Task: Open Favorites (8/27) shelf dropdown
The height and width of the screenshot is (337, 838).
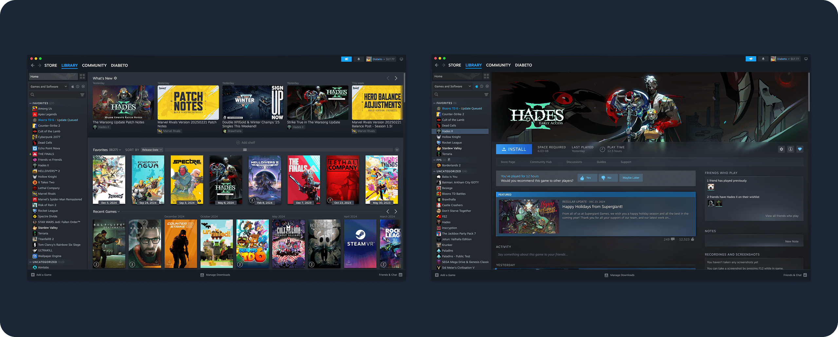Action: [x=107, y=150]
